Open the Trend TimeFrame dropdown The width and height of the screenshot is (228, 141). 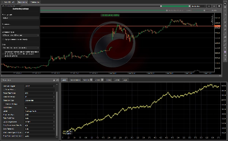click(x=40, y=93)
